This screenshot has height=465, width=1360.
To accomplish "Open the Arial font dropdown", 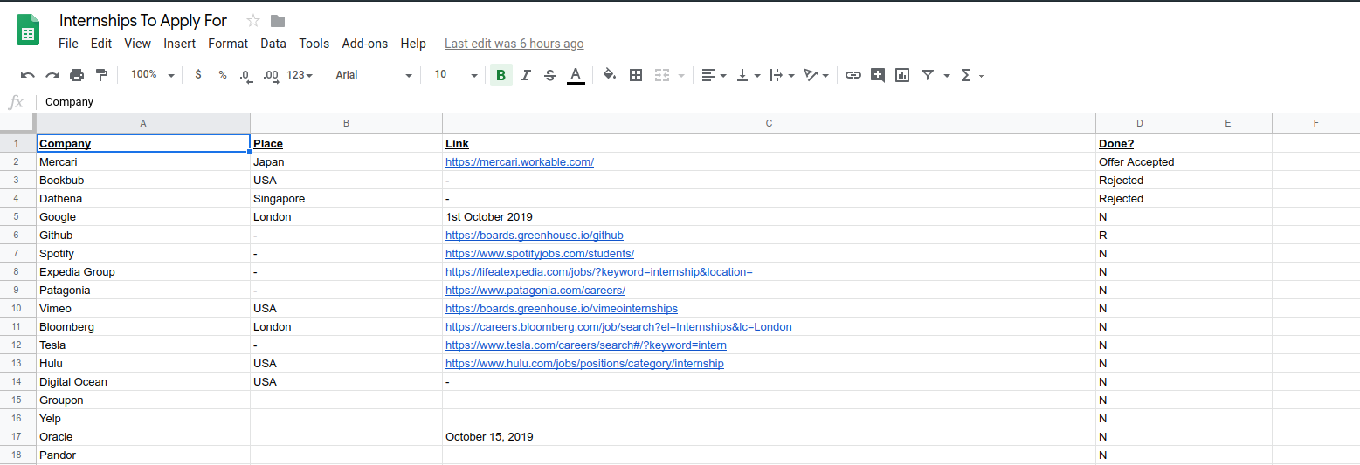I will [x=373, y=75].
